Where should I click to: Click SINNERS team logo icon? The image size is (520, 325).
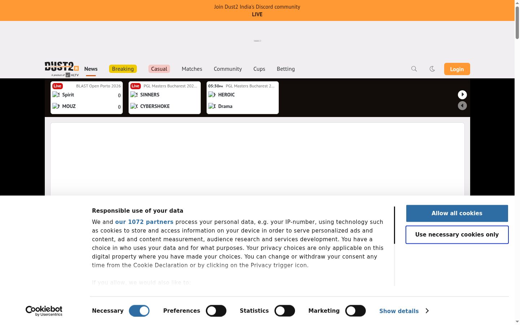(134, 95)
